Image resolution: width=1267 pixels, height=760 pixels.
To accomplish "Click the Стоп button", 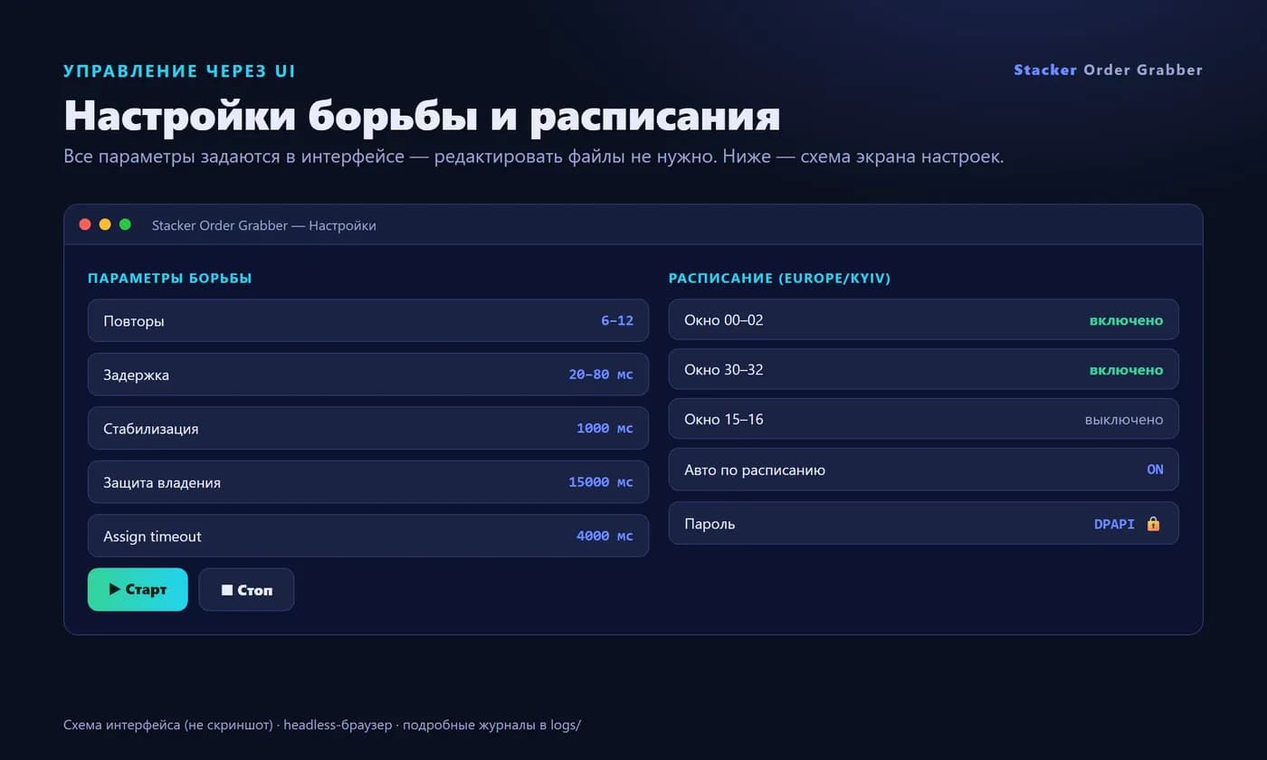I will tap(246, 590).
